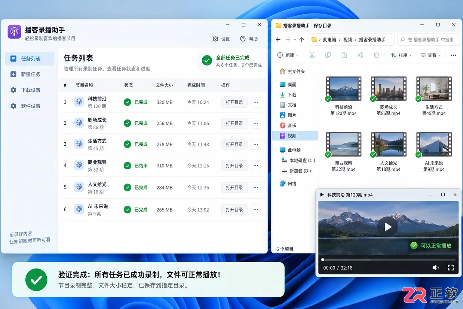Click 打开目录 for AI 未来说

pyautogui.click(x=234, y=210)
